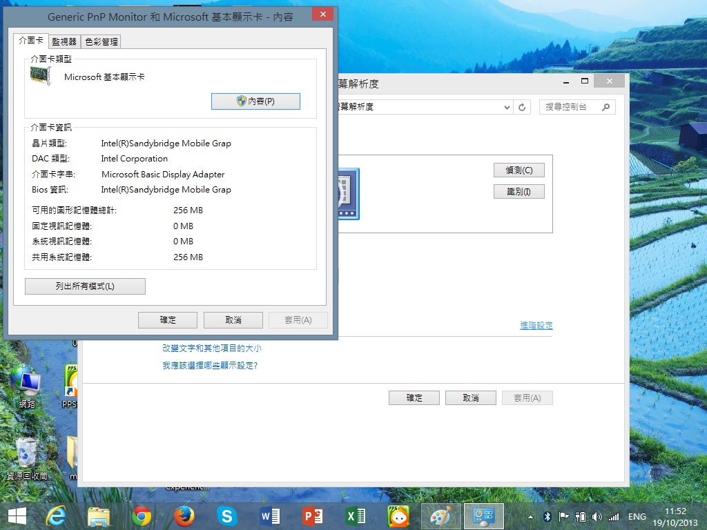Select the PPS desktop shortcut icon

(71, 386)
